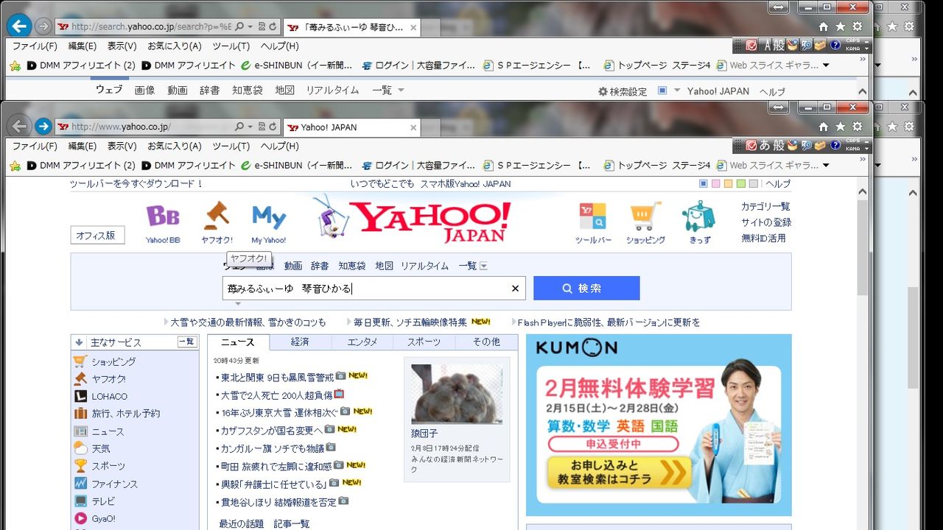This screenshot has height=530, width=943.
Task: Open LOHACO in the 主なサービス list
Action: 109,396
